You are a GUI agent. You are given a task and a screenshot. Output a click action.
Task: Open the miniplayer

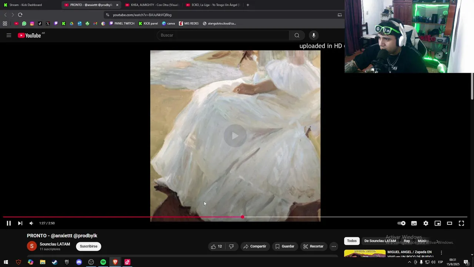coord(438,223)
